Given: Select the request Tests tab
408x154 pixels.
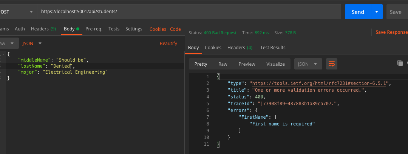Looking at the screenshot, I should [x=114, y=29].
